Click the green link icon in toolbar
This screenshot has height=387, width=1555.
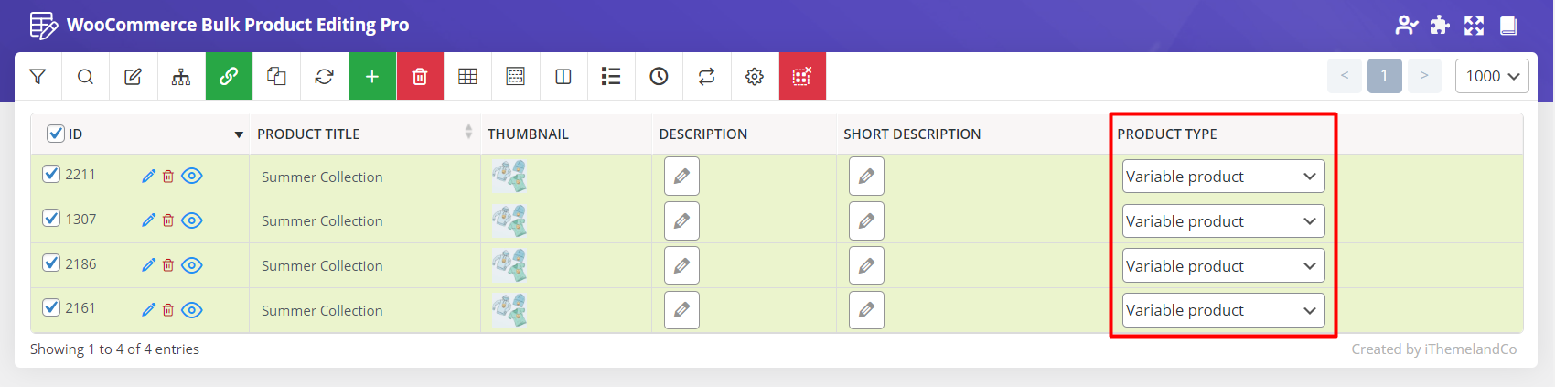[229, 77]
